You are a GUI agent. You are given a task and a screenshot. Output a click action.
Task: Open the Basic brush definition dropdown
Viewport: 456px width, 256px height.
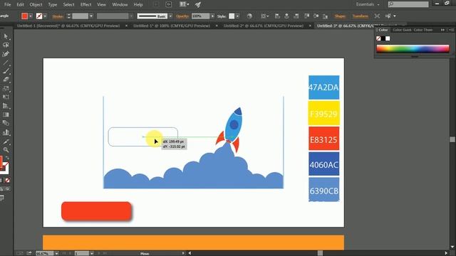[x=170, y=16]
